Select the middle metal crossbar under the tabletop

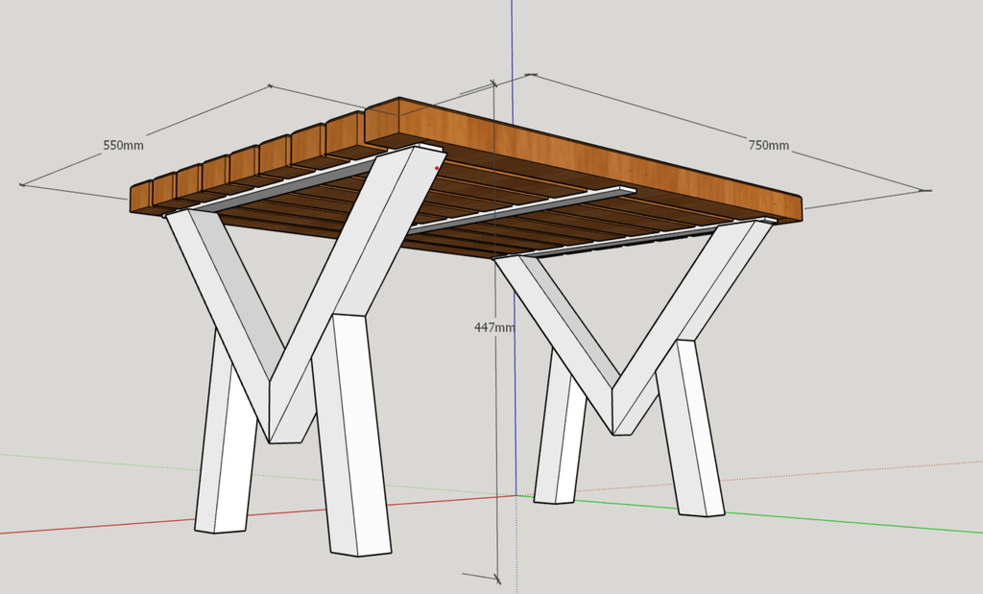pyautogui.click(x=521, y=208)
